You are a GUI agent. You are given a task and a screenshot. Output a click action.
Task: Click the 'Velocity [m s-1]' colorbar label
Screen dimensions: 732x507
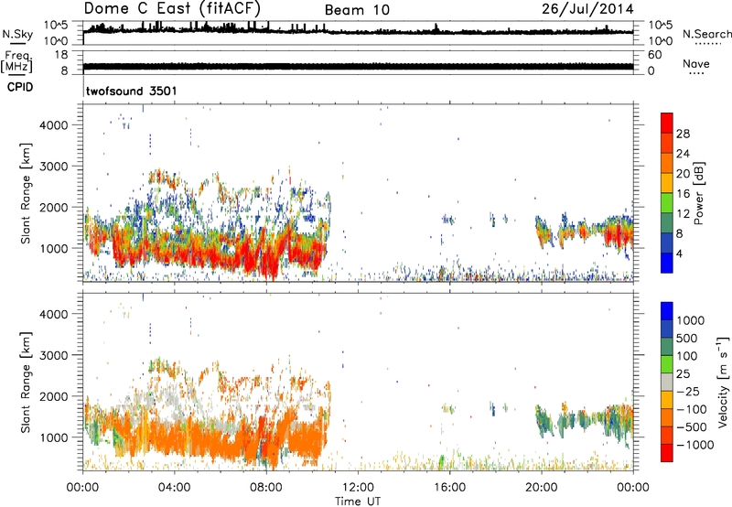click(x=722, y=382)
